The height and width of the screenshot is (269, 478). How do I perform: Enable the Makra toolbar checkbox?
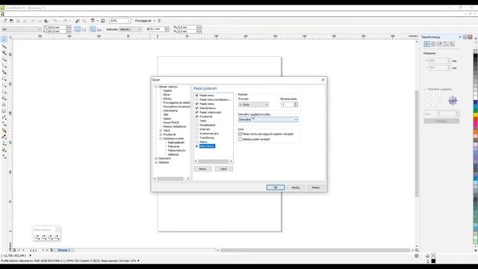[x=197, y=142]
